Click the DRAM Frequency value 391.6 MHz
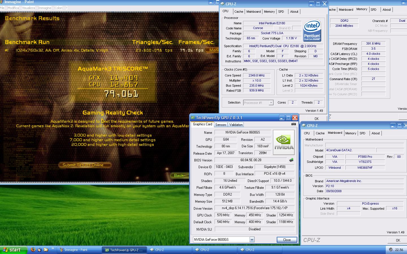407x254 pixels. [x=373, y=43]
